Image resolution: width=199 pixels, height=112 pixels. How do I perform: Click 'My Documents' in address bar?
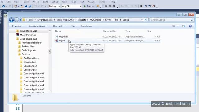[45, 20]
